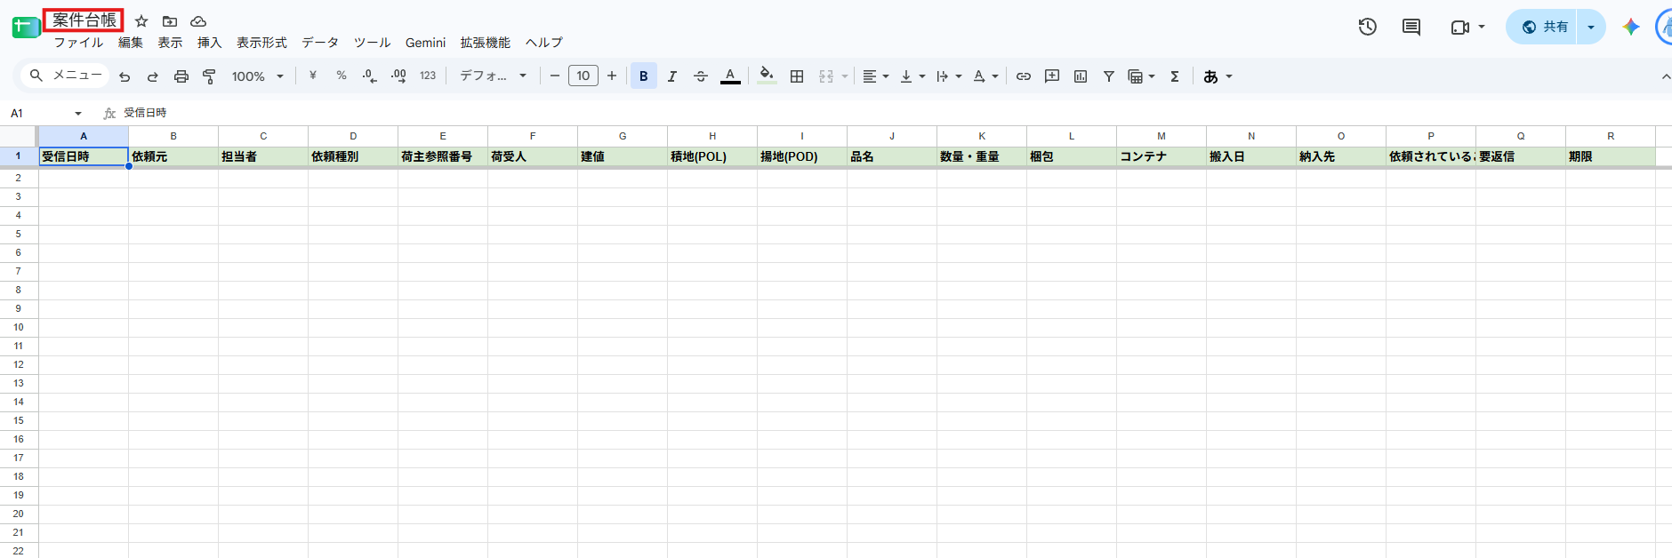Image resolution: width=1672 pixels, height=558 pixels.
Task: Format as yen currency
Action: (313, 76)
